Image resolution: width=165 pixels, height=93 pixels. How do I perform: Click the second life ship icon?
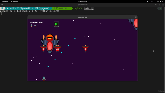35,25
